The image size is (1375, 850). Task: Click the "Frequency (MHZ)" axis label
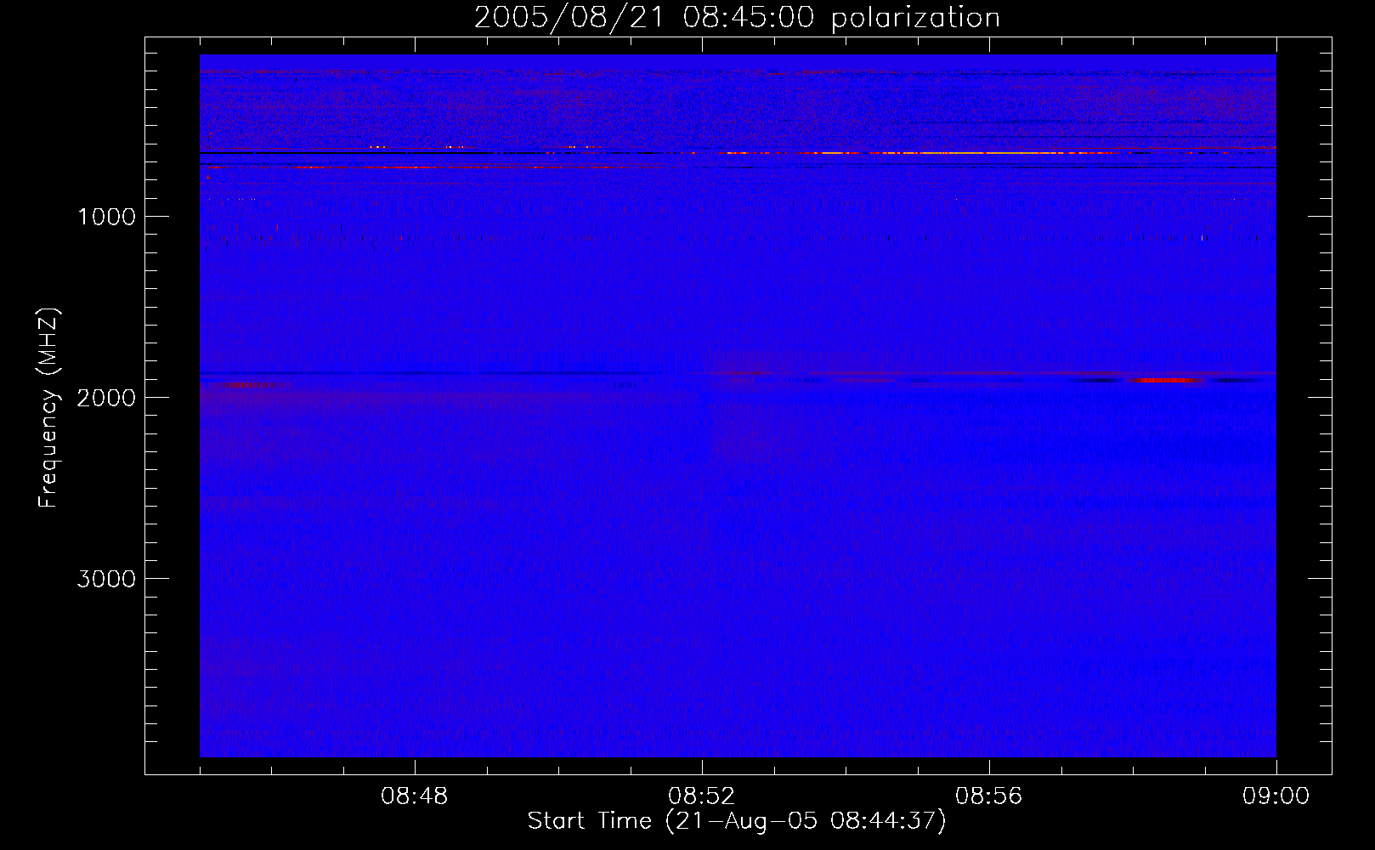coord(48,408)
